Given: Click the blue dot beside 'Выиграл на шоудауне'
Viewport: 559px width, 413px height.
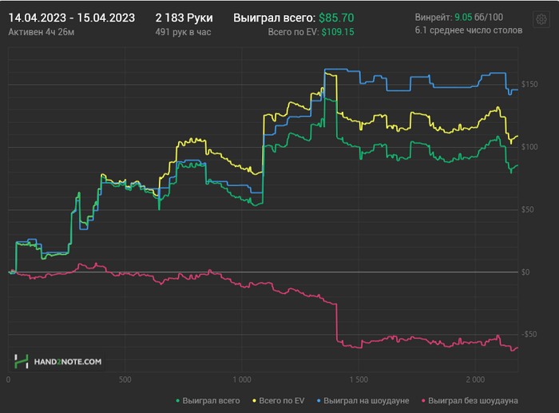Looking at the screenshot, I should tap(319, 401).
